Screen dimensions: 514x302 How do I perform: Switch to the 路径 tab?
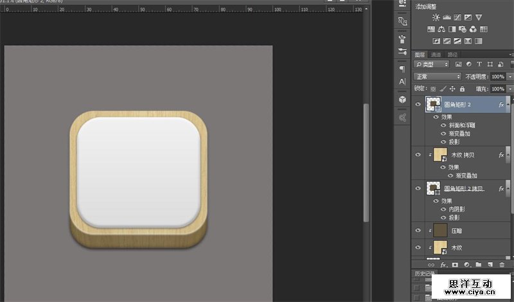[x=453, y=55]
